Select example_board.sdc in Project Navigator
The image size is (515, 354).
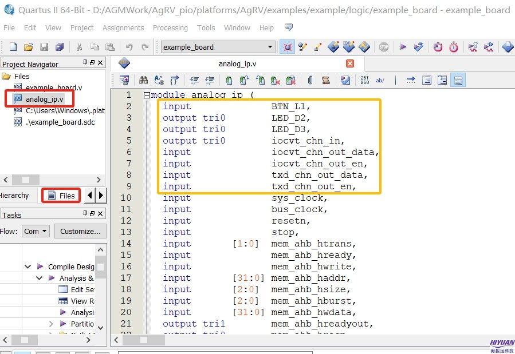tap(60, 122)
